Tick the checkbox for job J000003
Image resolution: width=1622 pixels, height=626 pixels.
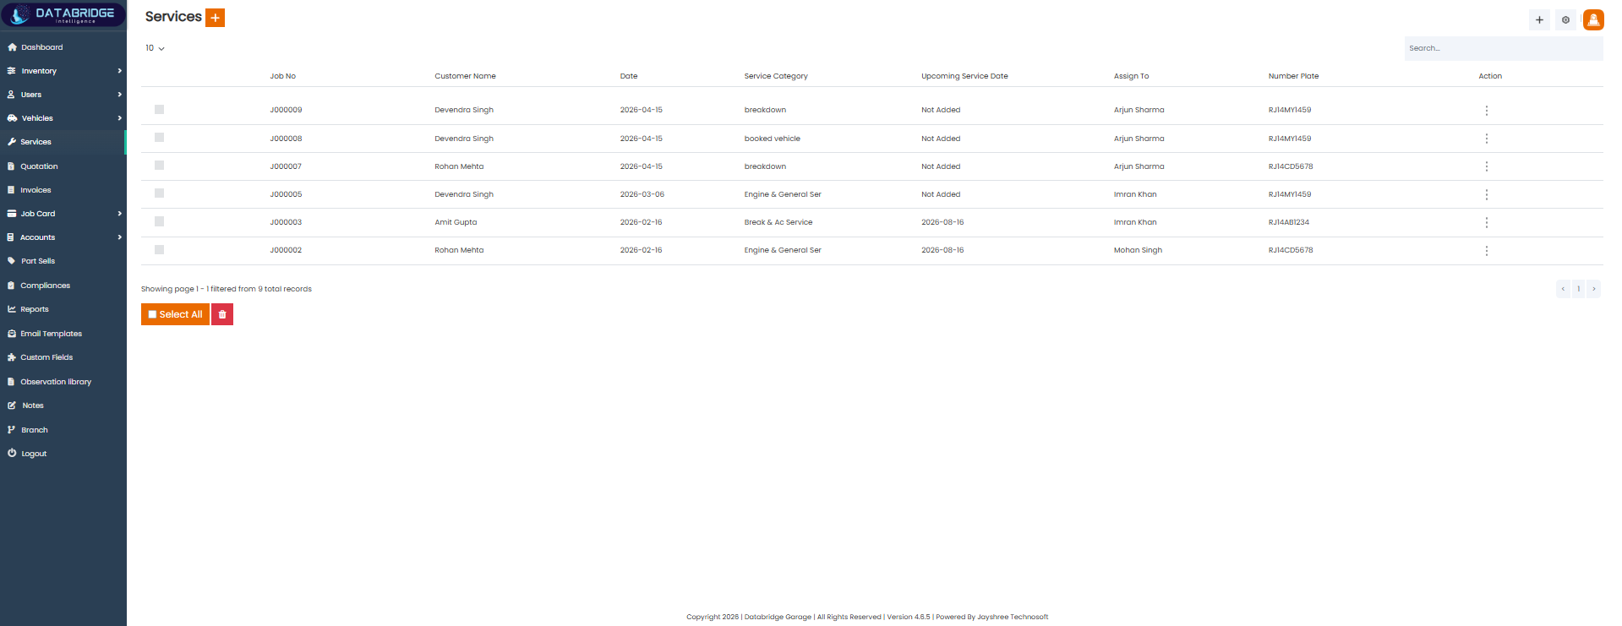point(159,221)
